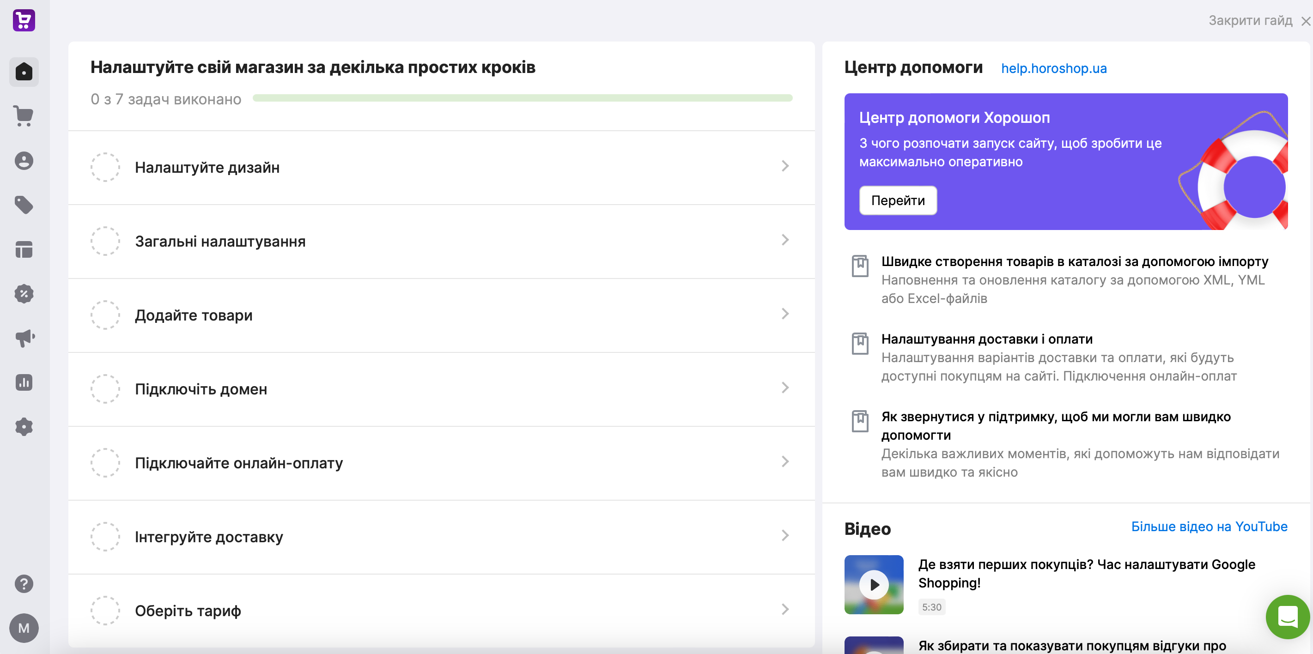
Task: Open the orders cart icon in sidebar
Action: tap(24, 116)
